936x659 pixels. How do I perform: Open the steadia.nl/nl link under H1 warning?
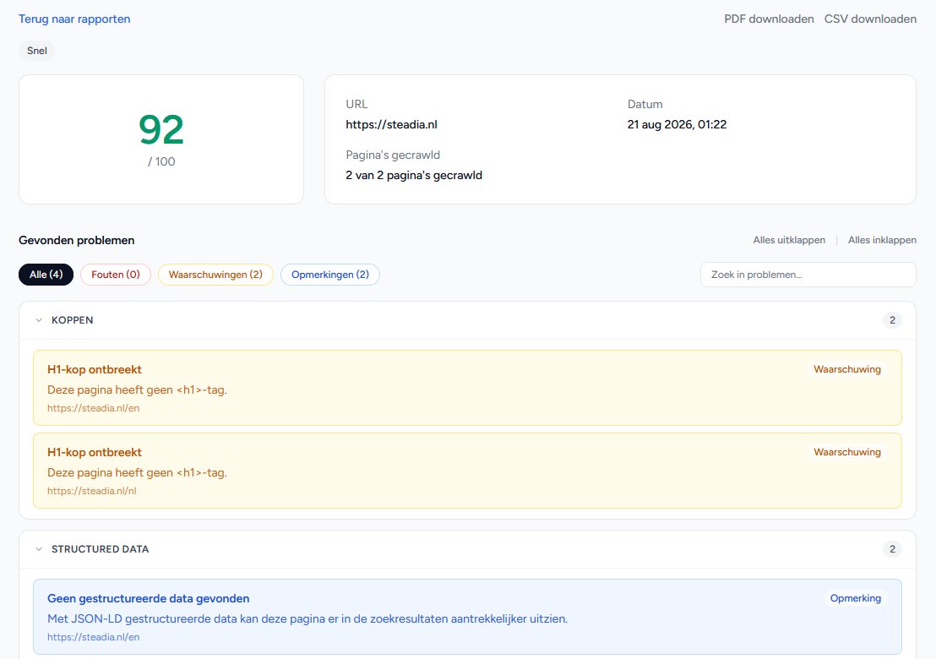point(92,491)
